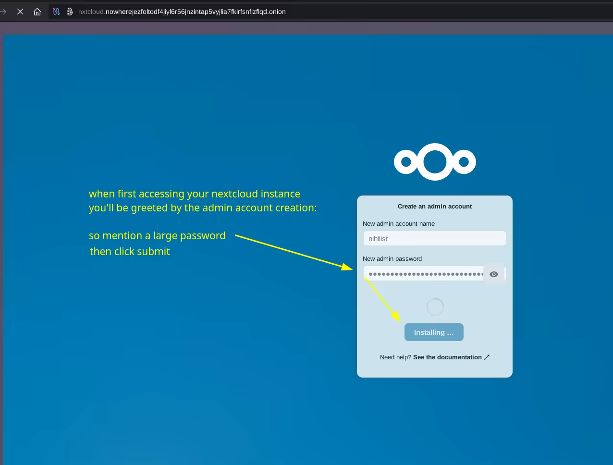Image resolution: width=613 pixels, height=465 pixels.
Task: Click the 'then click submit' annotation
Action: click(130, 252)
